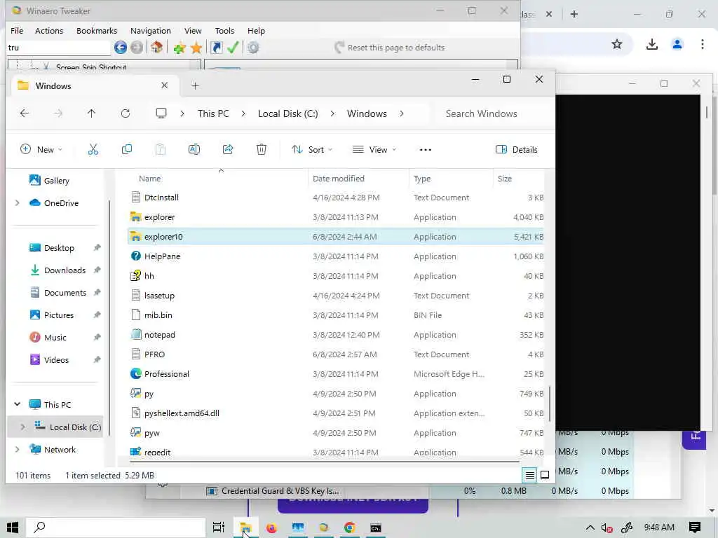
Task: Click the Paste clipboard icon in Explorer toolbar
Action: pyautogui.click(x=161, y=150)
